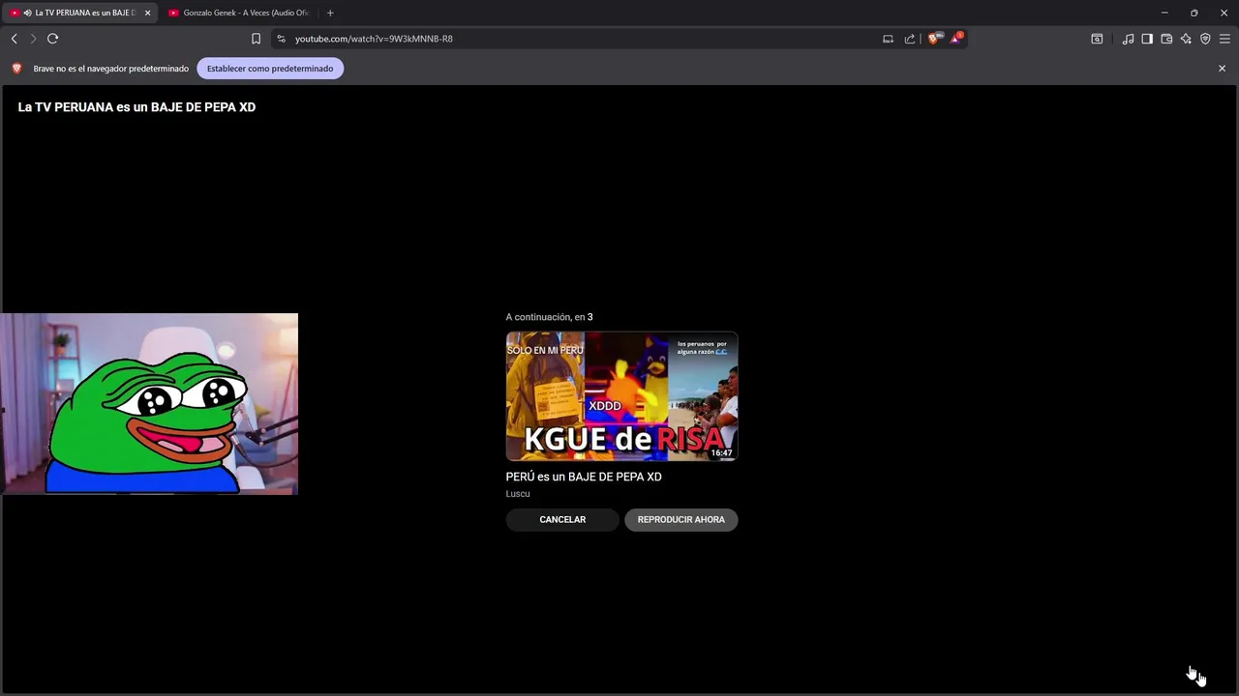Click 'Establecer como predeterminado' button
The width and height of the screenshot is (1239, 696).
(270, 69)
